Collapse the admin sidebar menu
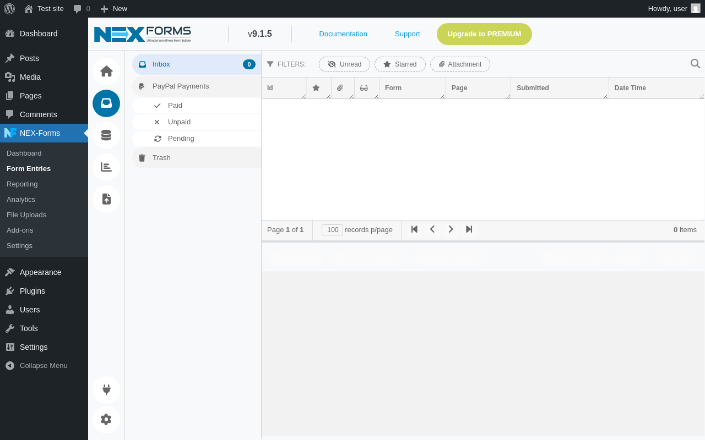This screenshot has height=440, width=705. (x=44, y=366)
